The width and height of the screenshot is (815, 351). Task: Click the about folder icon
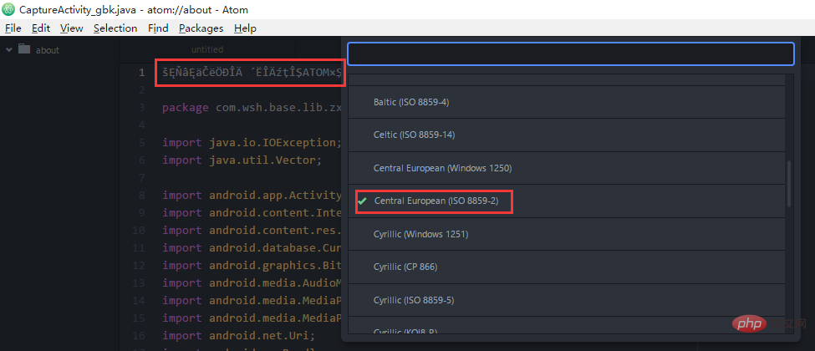[24, 49]
